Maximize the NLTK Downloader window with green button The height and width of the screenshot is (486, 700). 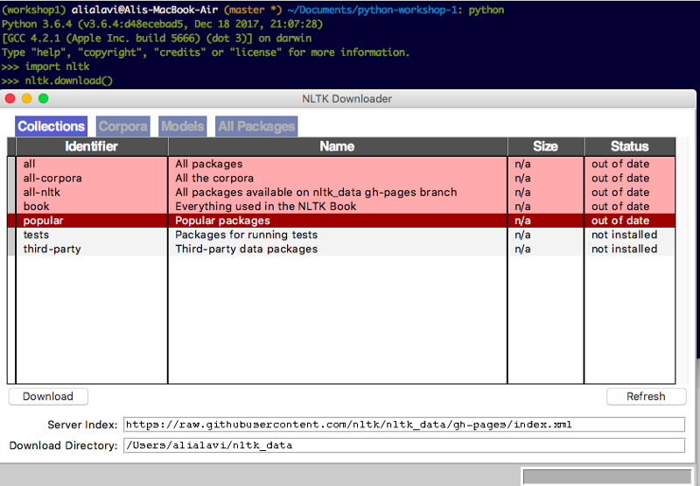click(43, 98)
